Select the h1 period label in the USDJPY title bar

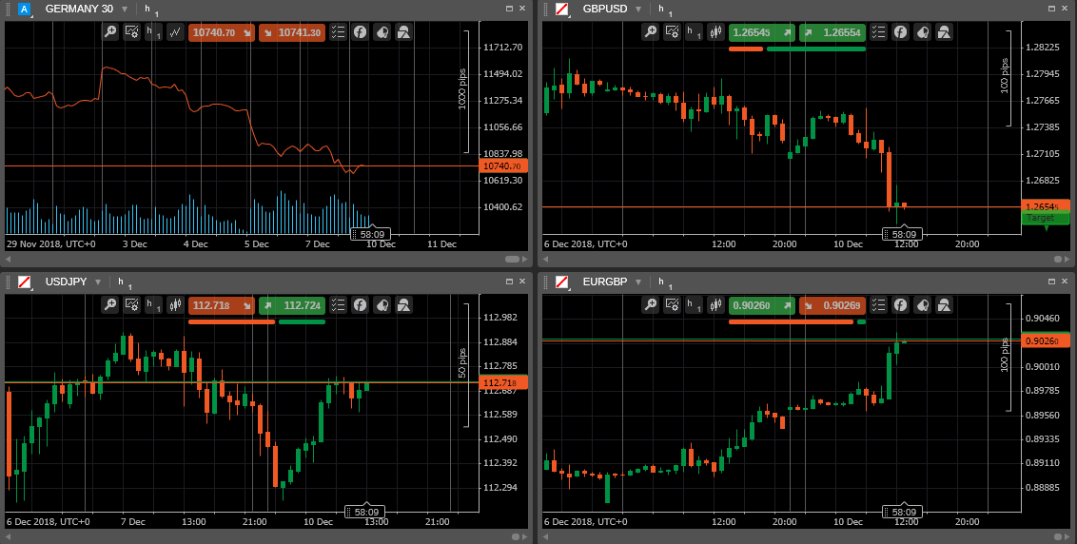click(x=124, y=282)
